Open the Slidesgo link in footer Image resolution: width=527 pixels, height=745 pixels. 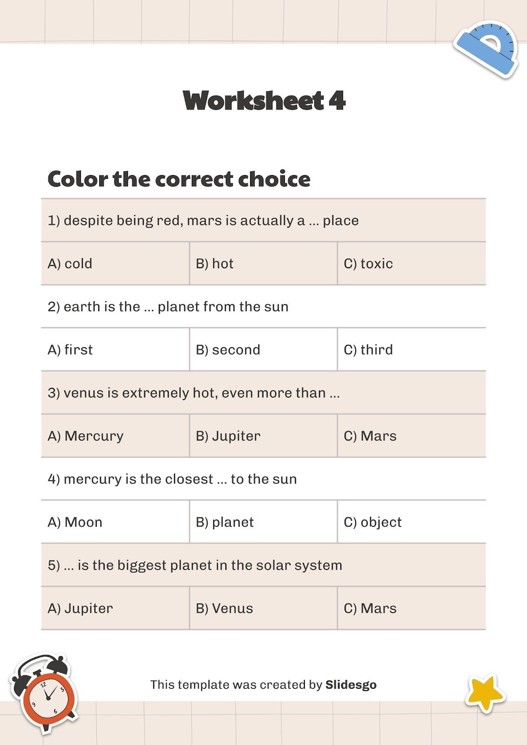351,684
